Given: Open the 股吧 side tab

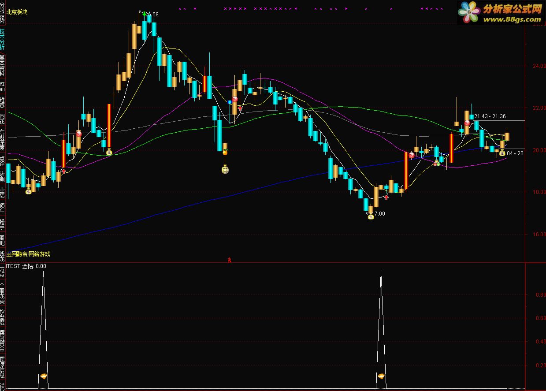Looking at the screenshot, I should [3, 241].
